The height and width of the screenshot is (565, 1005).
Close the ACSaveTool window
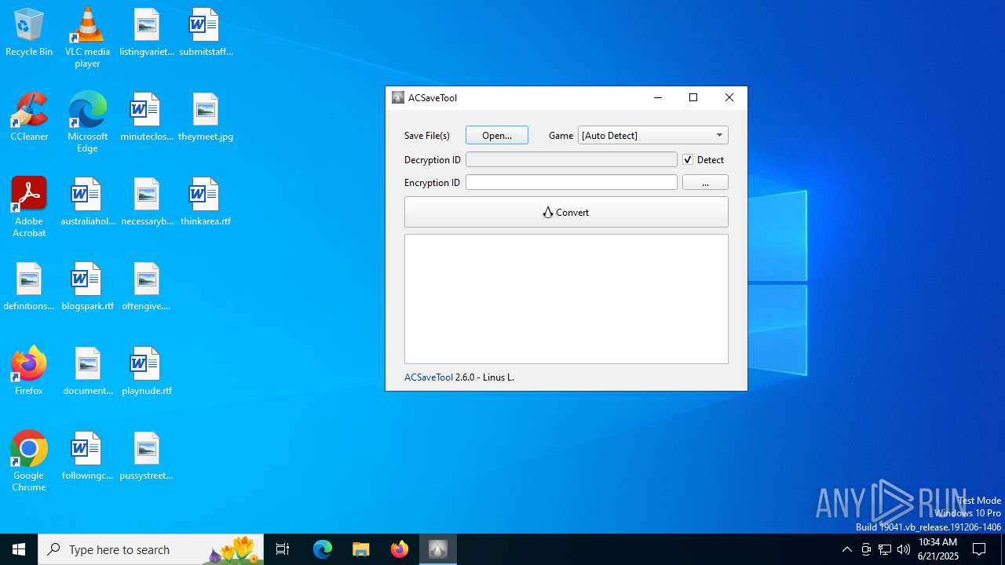(729, 98)
